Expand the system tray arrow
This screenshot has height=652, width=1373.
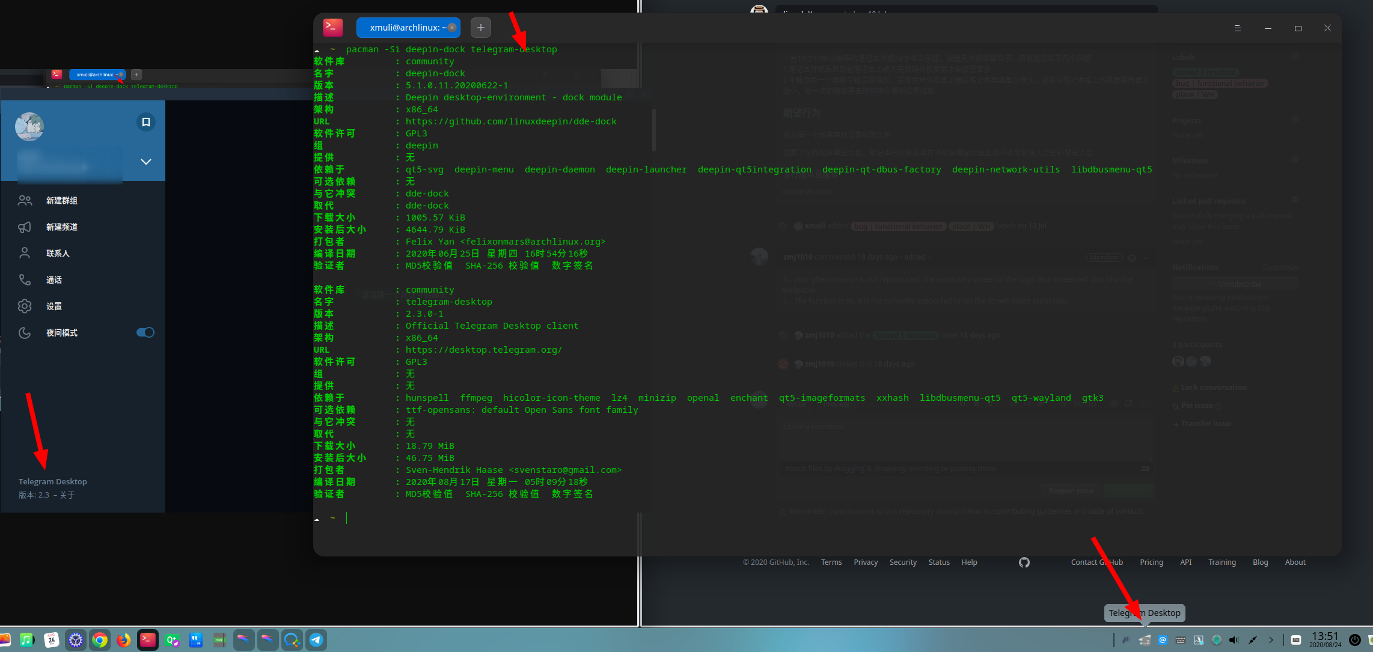(1271, 640)
